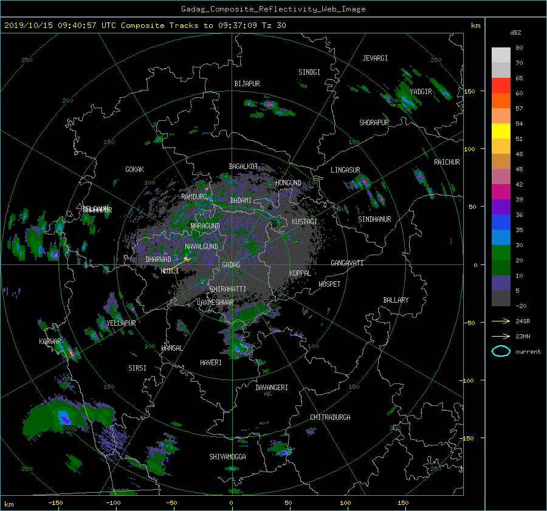Click the 'km' unit label at top right
This screenshot has width=547, height=511.
tap(475, 26)
